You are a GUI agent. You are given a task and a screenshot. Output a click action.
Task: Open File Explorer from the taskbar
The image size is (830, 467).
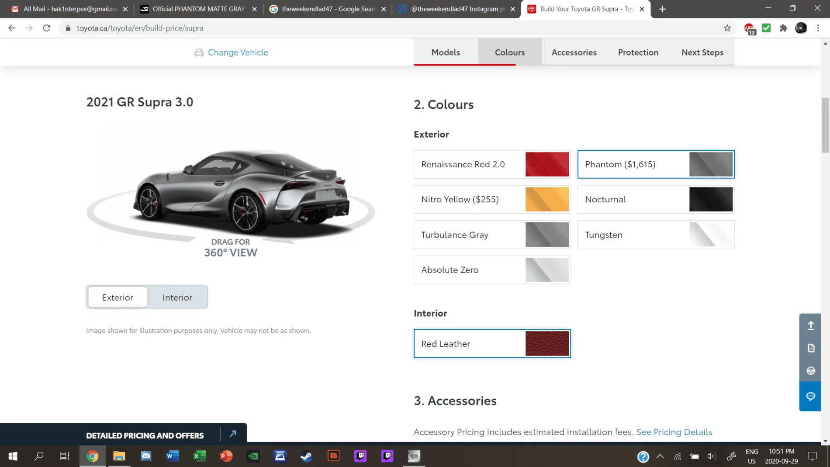pyautogui.click(x=119, y=456)
